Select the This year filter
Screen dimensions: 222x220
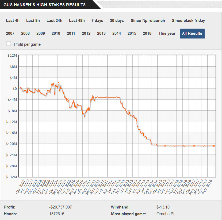point(167,33)
